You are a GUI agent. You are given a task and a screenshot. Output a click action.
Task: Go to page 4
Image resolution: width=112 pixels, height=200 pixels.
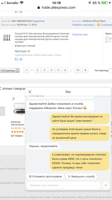coord(52,70)
